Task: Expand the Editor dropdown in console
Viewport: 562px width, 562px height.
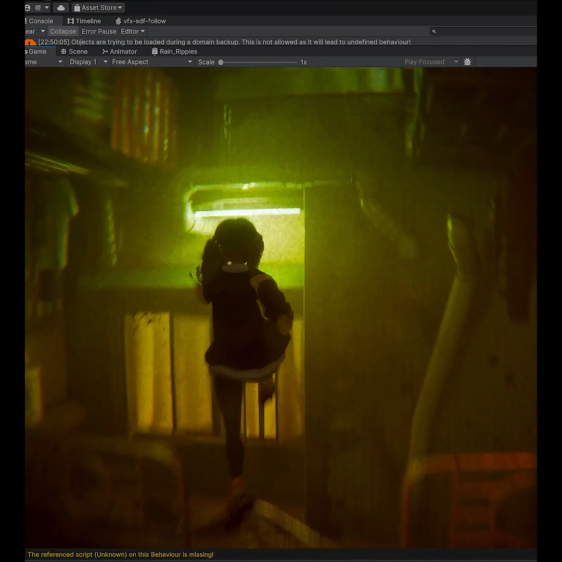Action: 133,32
